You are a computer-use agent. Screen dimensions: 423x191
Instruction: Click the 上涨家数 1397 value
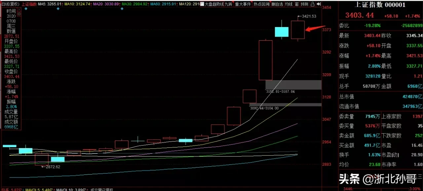pos(417,116)
